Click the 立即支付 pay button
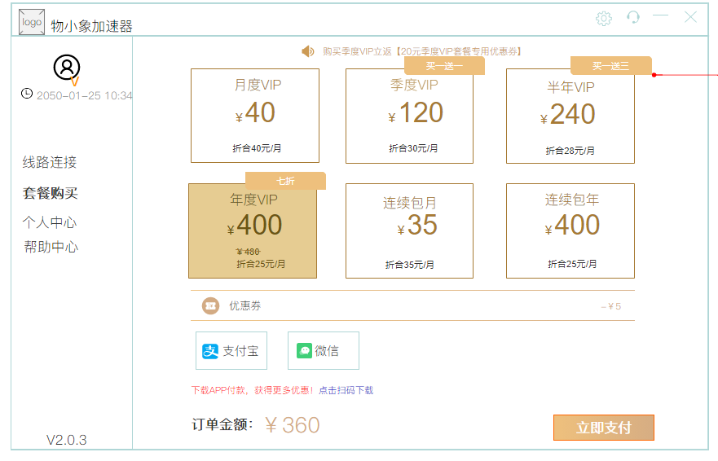Viewport: 718px width, 461px height. pos(604,428)
